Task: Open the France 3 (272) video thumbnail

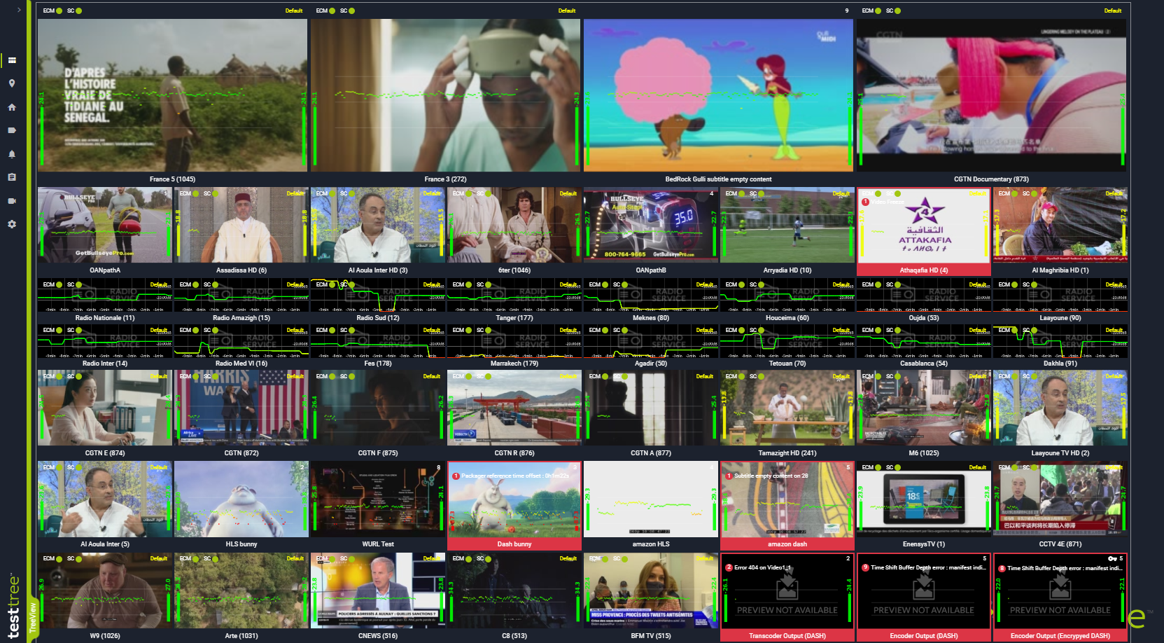Action: pyautogui.click(x=445, y=95)
